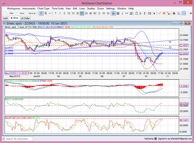Click the 22.0433 current price label

(184, 53)
